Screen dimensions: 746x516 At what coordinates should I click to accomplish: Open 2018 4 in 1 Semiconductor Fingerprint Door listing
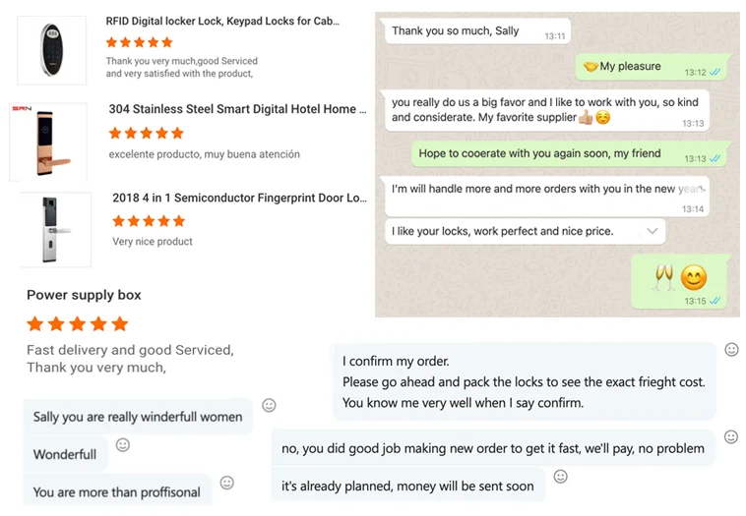(239, 198)
